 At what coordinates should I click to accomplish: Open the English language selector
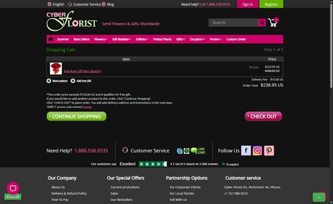point(56,4)
